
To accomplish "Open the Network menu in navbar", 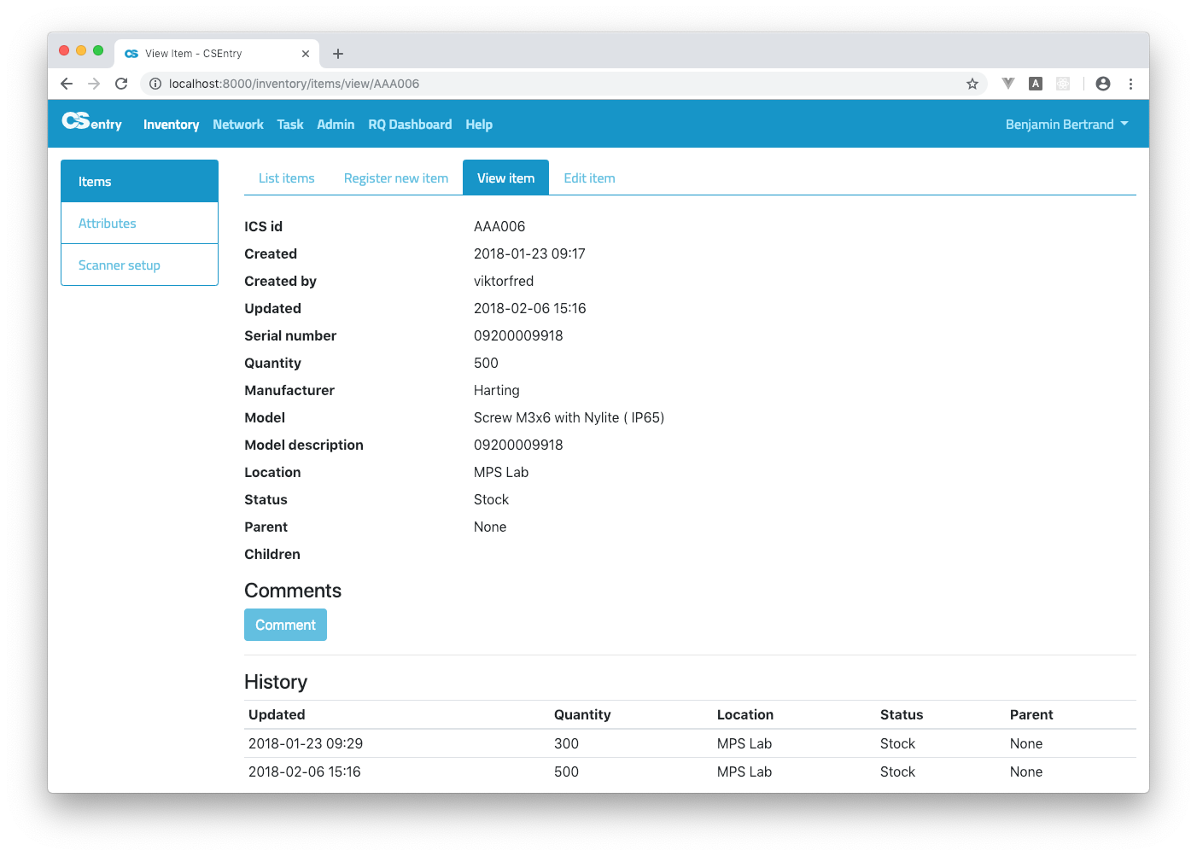I will (237, 125).
